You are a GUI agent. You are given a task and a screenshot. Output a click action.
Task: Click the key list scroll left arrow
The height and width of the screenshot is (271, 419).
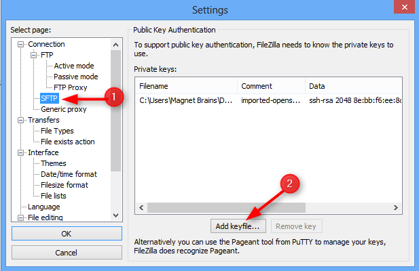point(142,207)
